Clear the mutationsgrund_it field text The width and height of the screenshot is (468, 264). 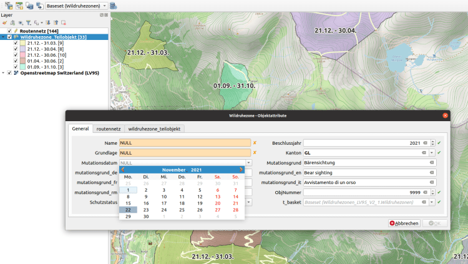click(x=432, y=182)
